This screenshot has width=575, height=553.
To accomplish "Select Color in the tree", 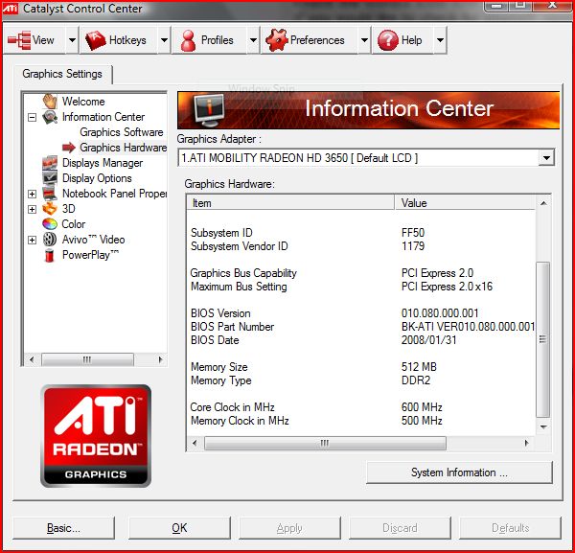I will point(74,224).
